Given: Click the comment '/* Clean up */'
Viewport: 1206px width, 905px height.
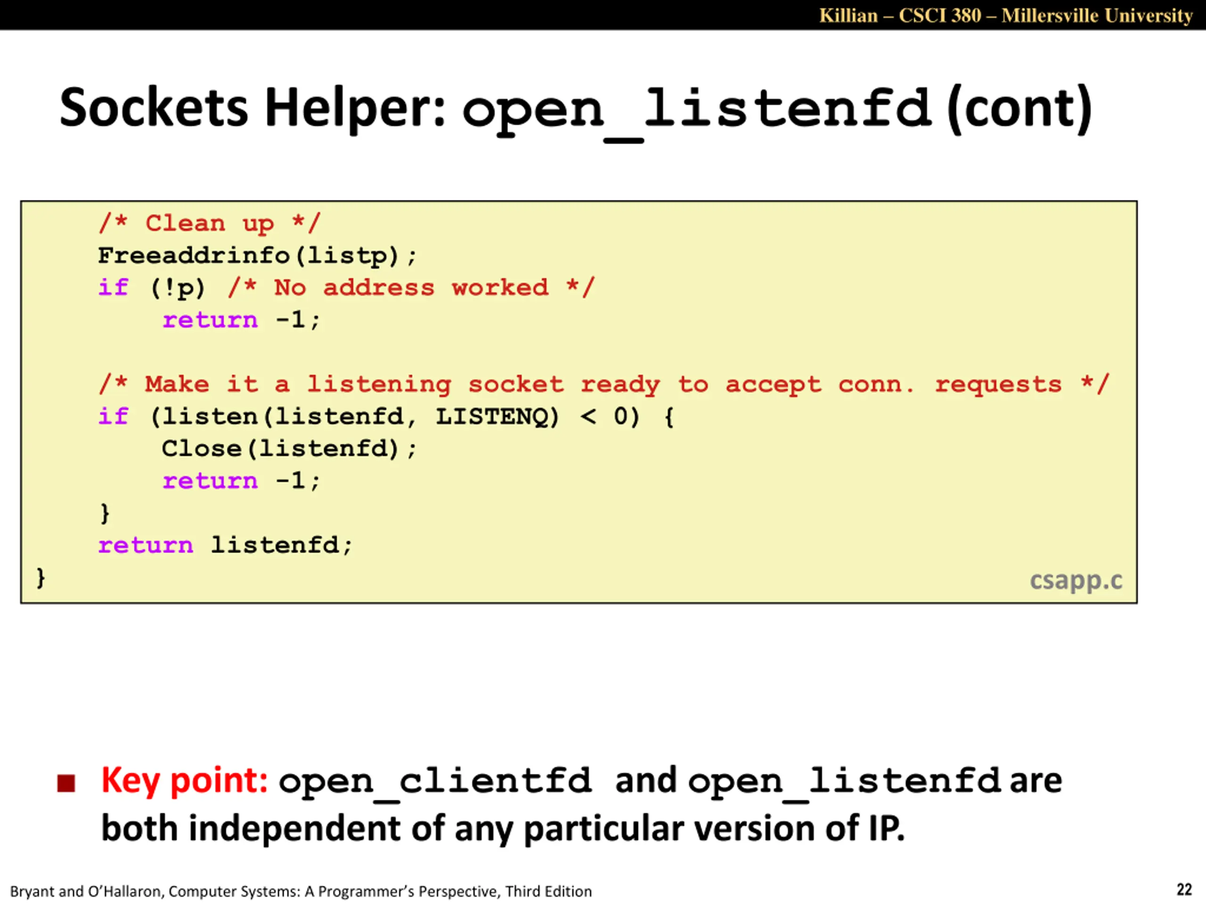Looking at the screenshot, I should [x=210, y=223].
